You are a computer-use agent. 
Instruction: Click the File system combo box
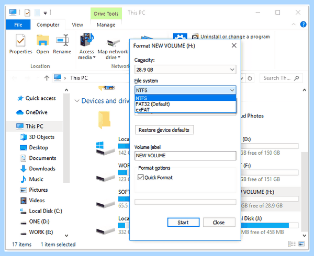(x=185, y=90)
